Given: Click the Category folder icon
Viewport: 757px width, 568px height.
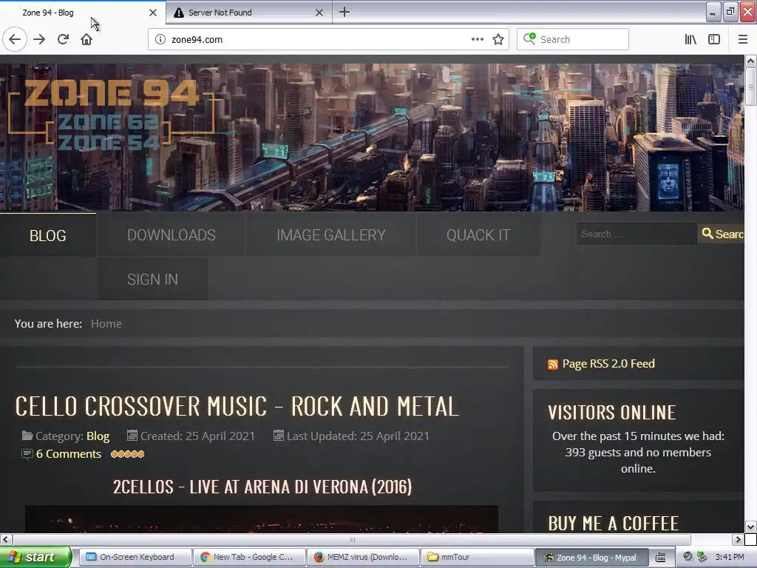Looking at the screenshot, I should click(27, 436).
